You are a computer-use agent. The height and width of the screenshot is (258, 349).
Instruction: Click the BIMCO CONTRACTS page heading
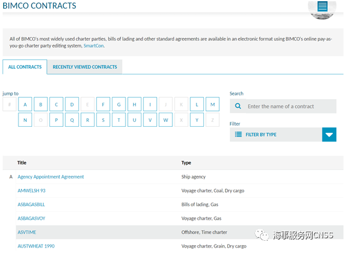pos(40,6)
